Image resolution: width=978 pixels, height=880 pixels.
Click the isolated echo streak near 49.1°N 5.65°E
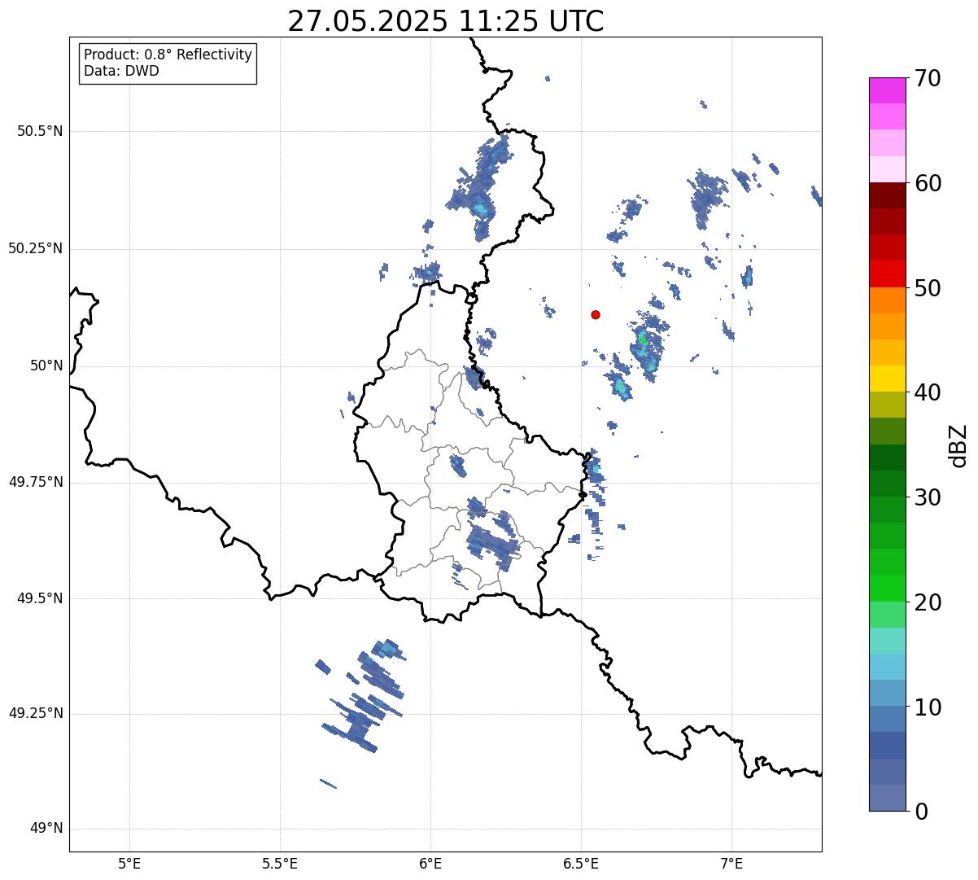[328, 784]
